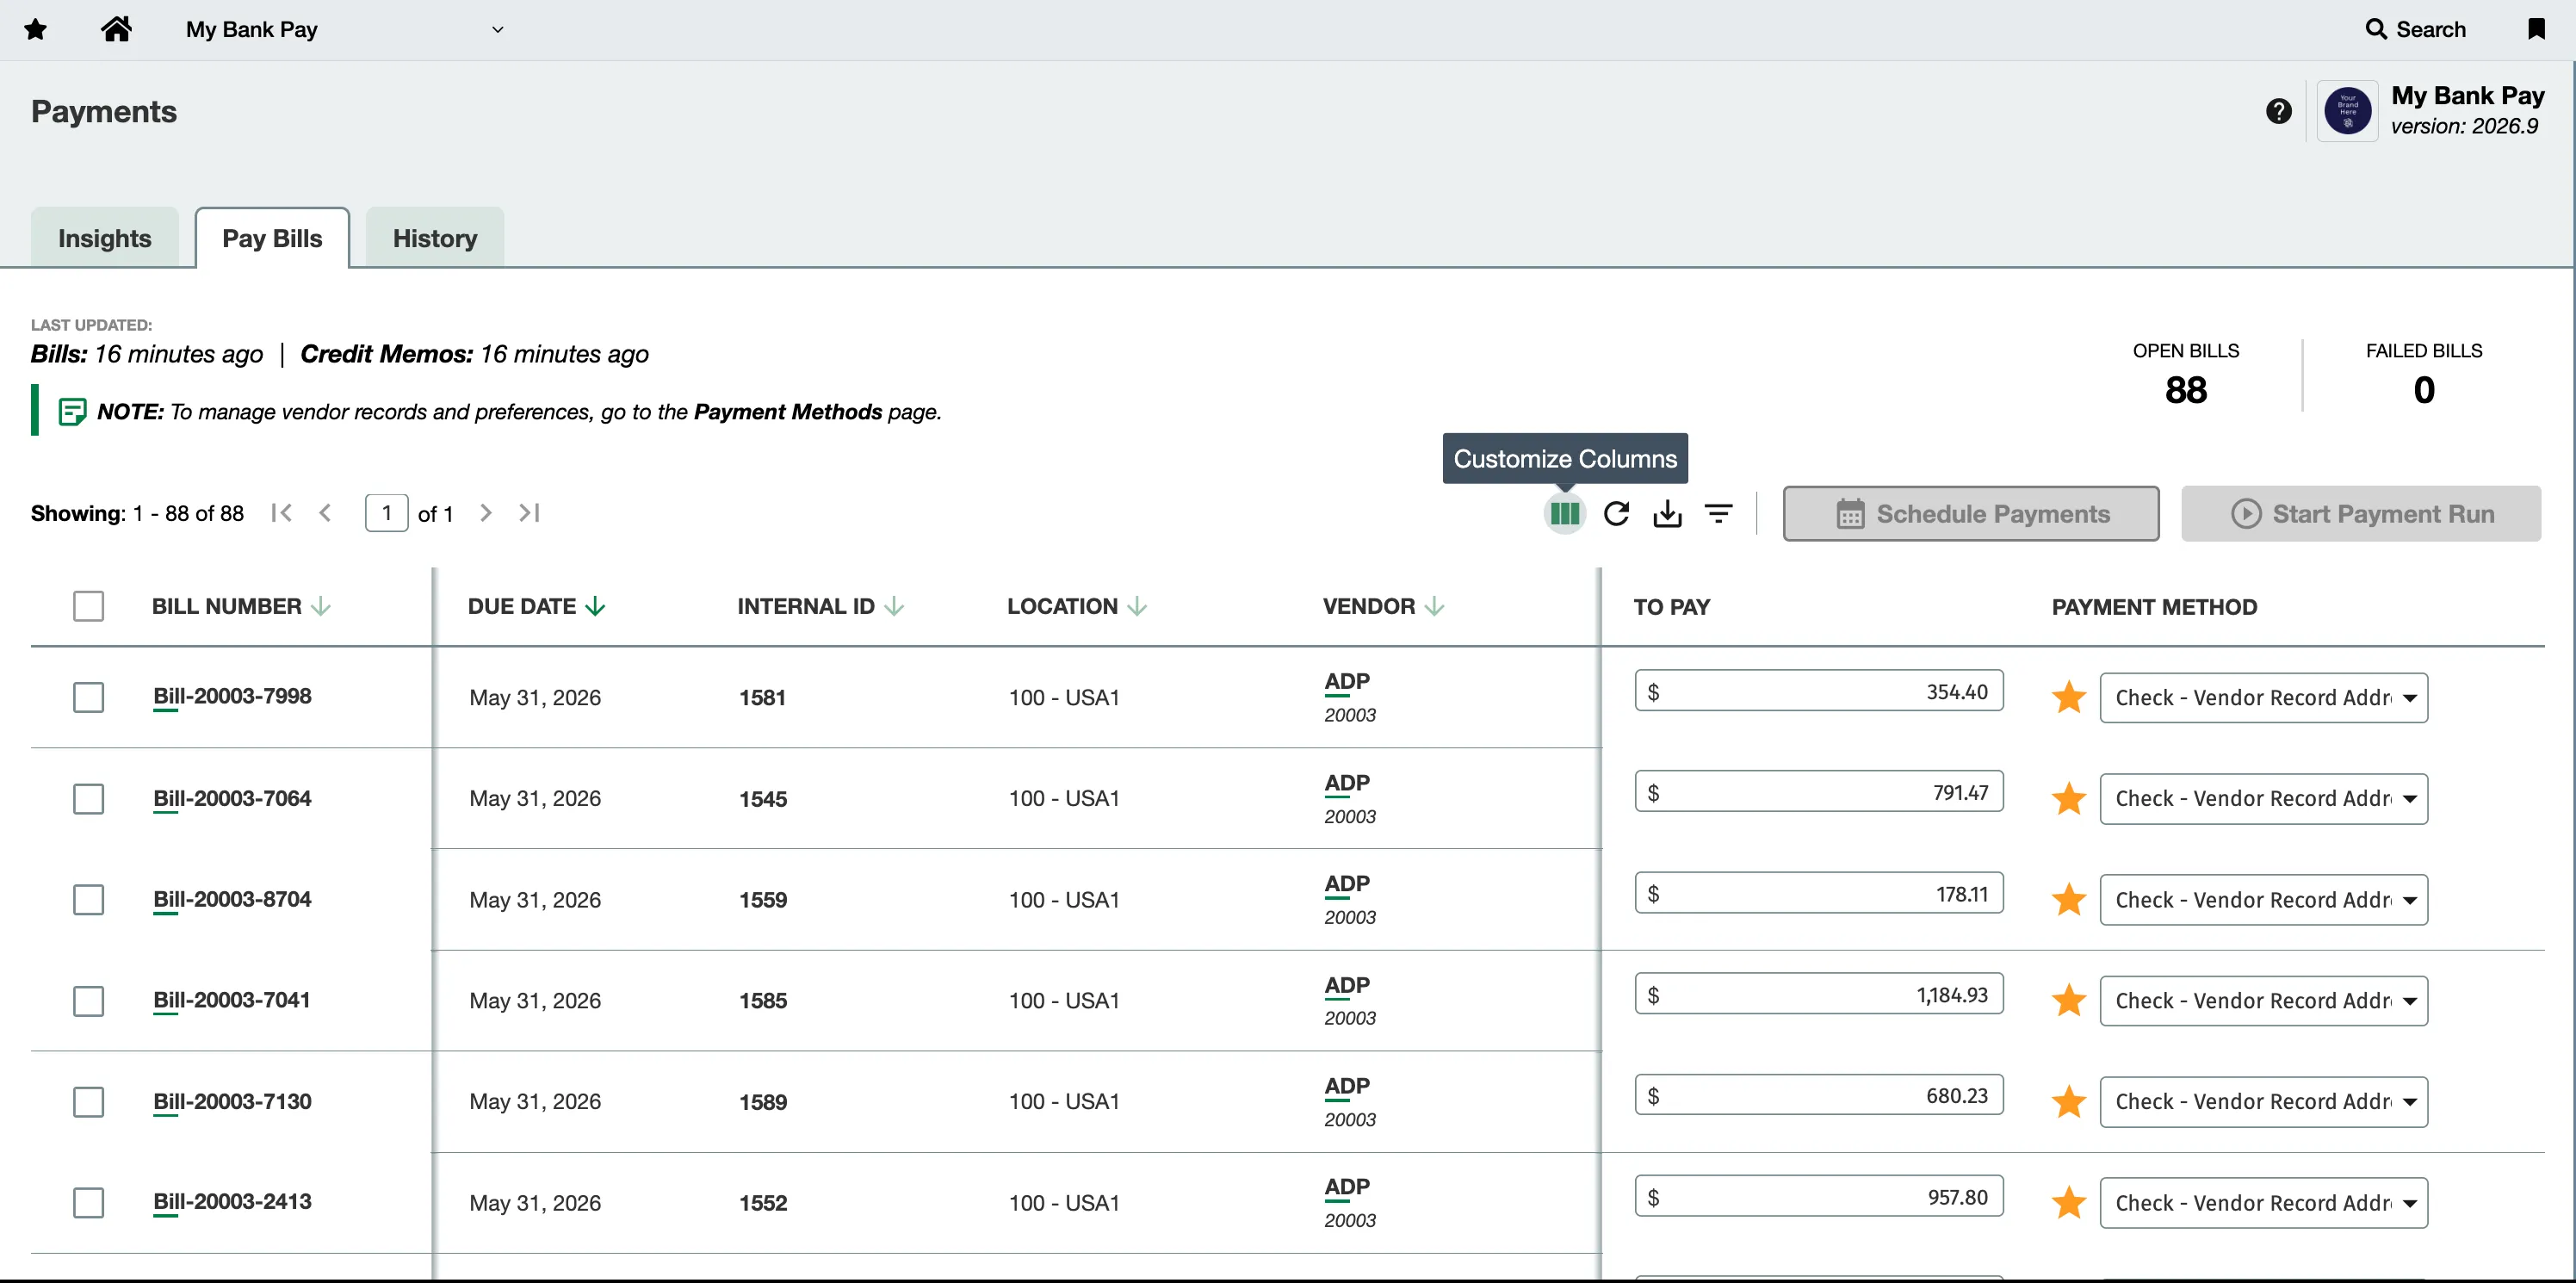Check the box for Bill-20003-2413

coord(88,1202)
